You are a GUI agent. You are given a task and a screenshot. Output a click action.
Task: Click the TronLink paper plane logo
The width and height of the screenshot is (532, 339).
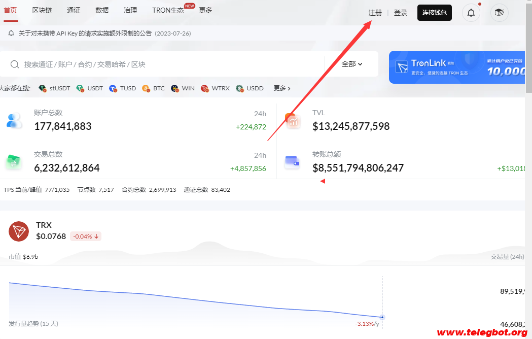pyautogui.click(x=402, y=67)
